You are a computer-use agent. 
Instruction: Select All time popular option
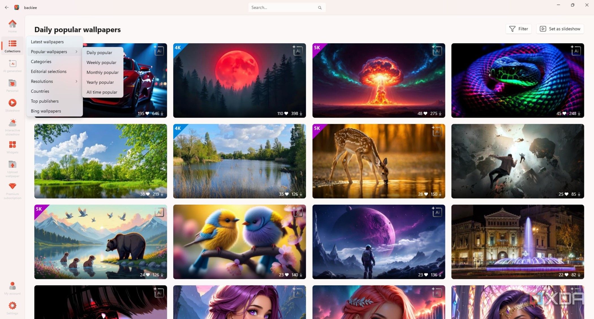point(102,92)
